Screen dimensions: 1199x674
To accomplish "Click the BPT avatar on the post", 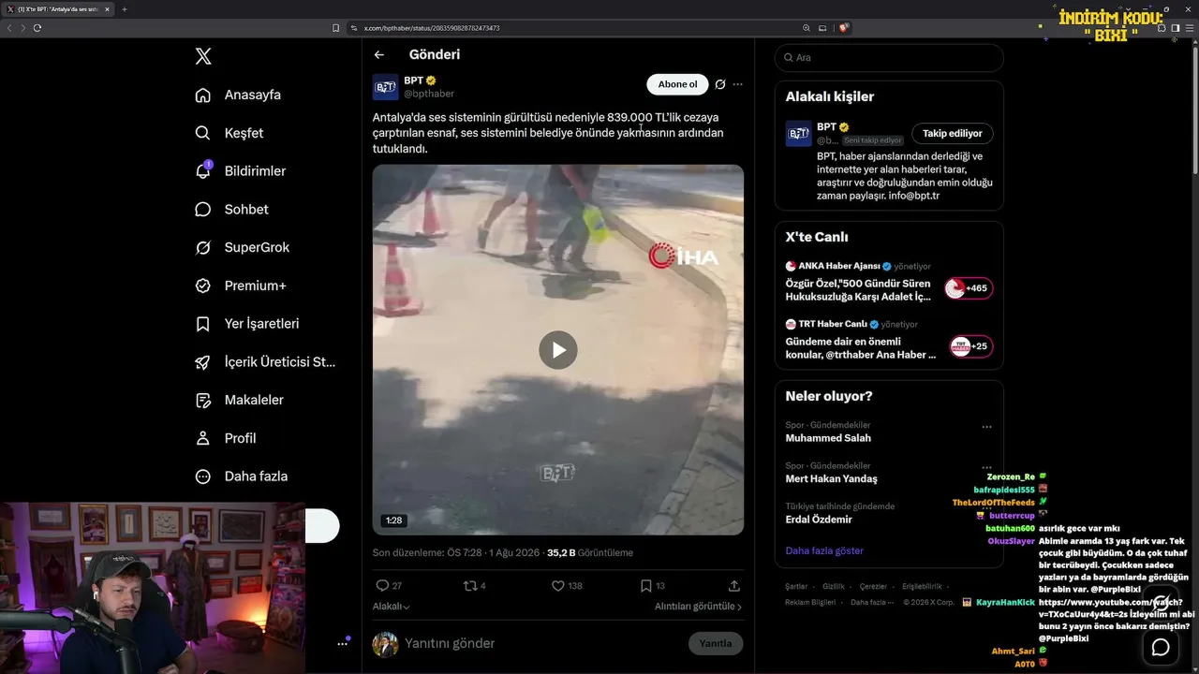I will pyautogui.click(x=385, y=87).
